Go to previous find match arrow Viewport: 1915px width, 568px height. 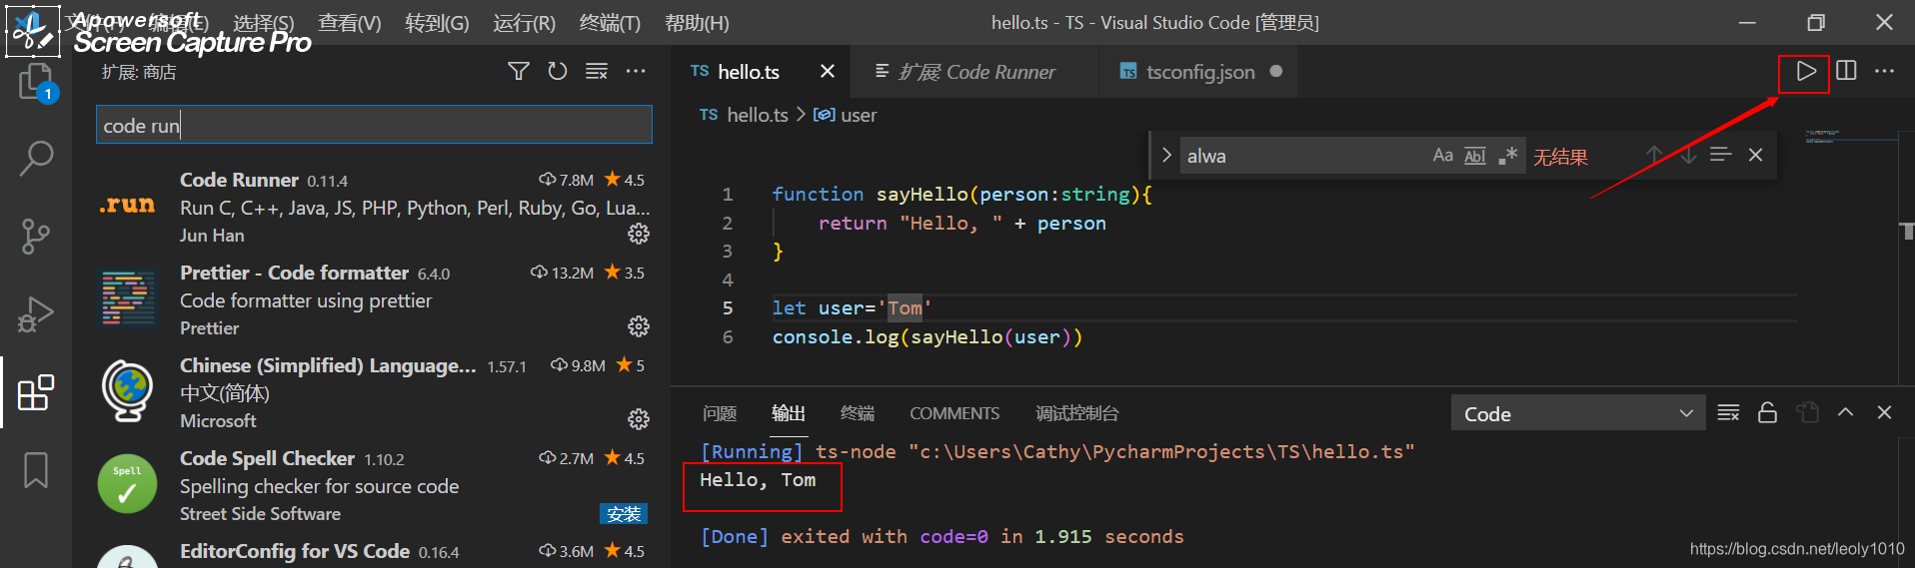(1654, 155)
